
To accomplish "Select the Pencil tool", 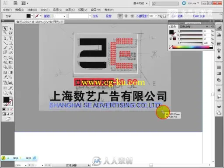I will click(10, 48).
